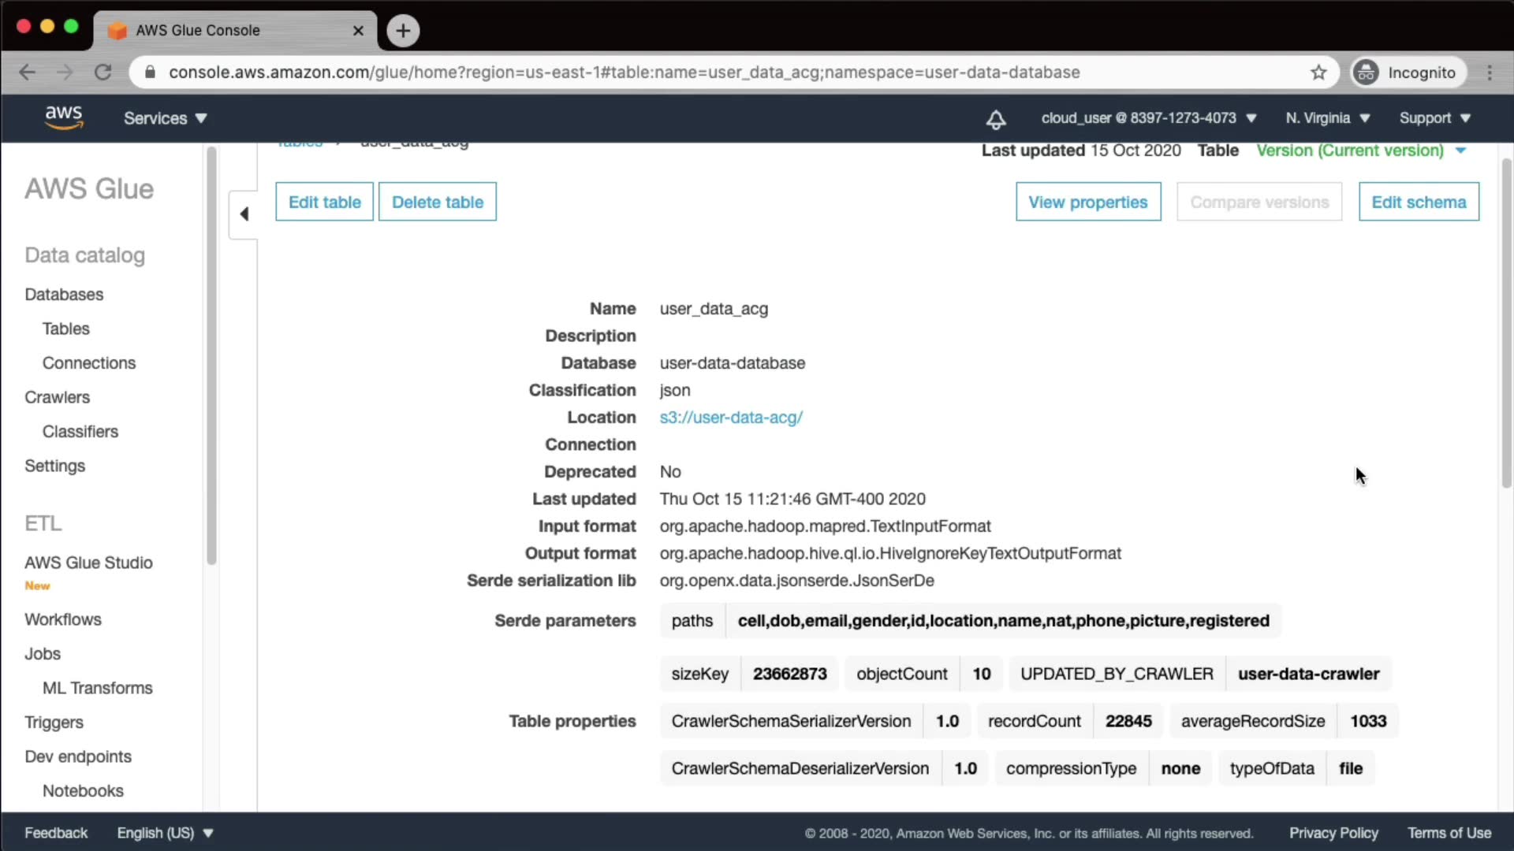
Task: Bookmark page using the star icon
Action: tap(1318, 72)
